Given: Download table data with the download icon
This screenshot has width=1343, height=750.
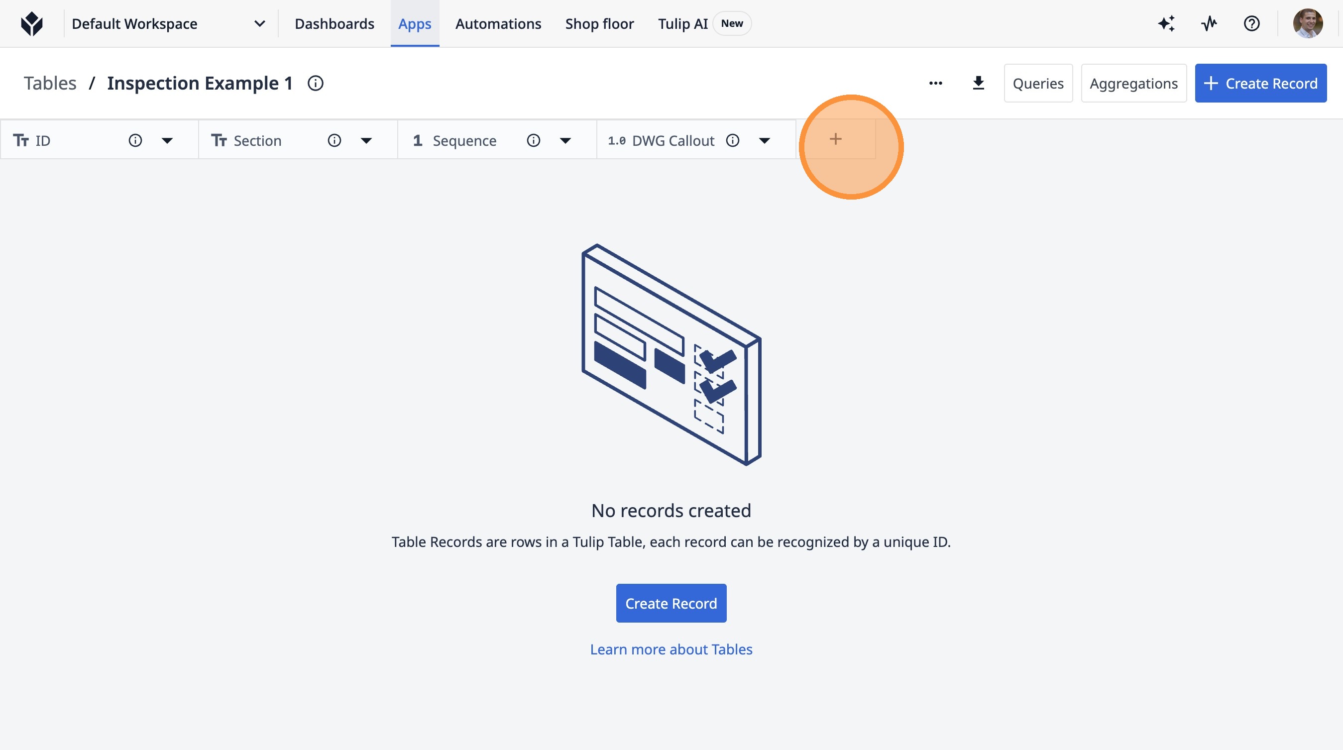Looking at the screenshot, I should coord(978,84).
